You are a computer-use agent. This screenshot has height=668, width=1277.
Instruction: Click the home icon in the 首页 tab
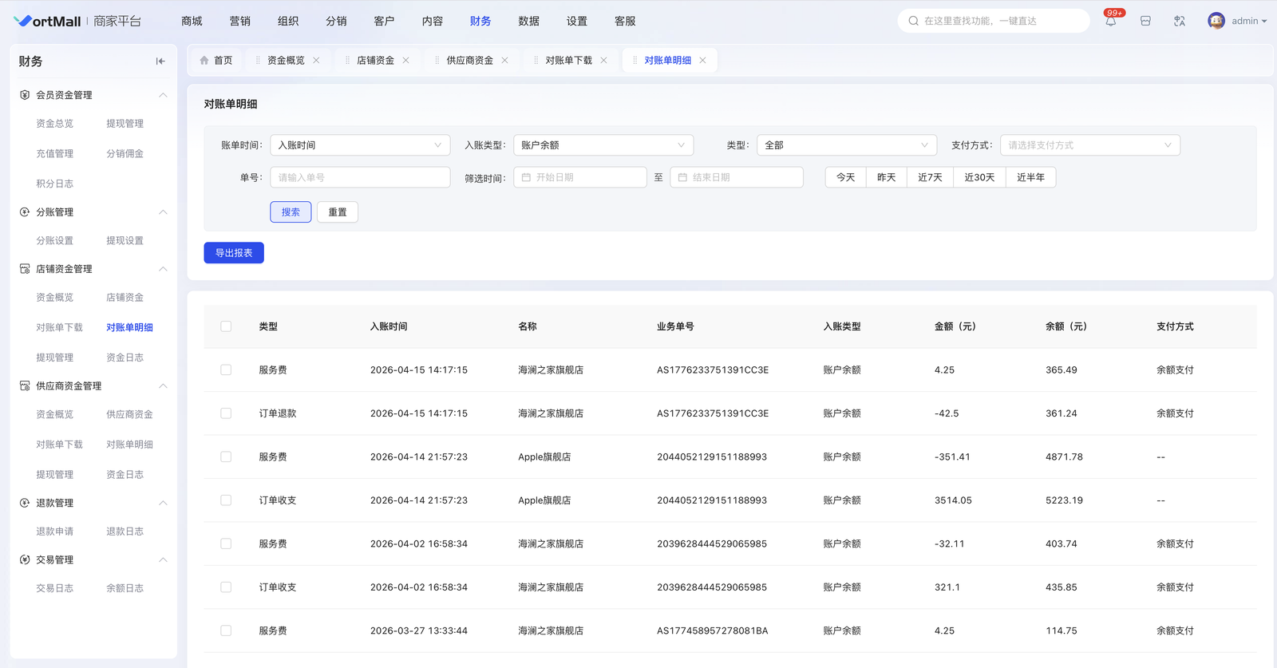point(204,61)
